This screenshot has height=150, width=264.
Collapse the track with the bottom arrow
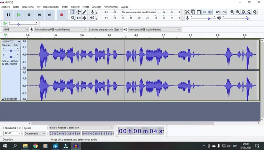tap(3, 99)
